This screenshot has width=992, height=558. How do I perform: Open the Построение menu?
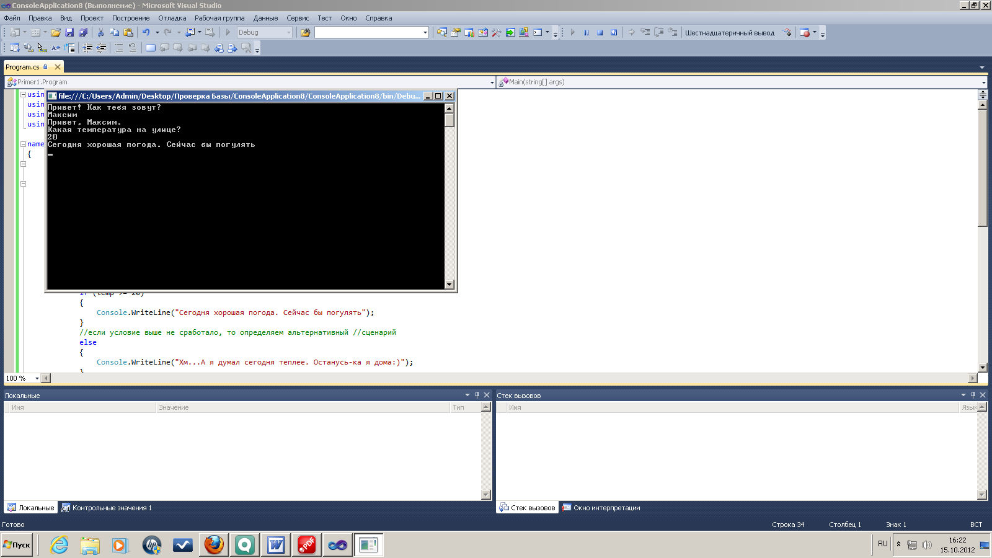[x=131, y=18]
